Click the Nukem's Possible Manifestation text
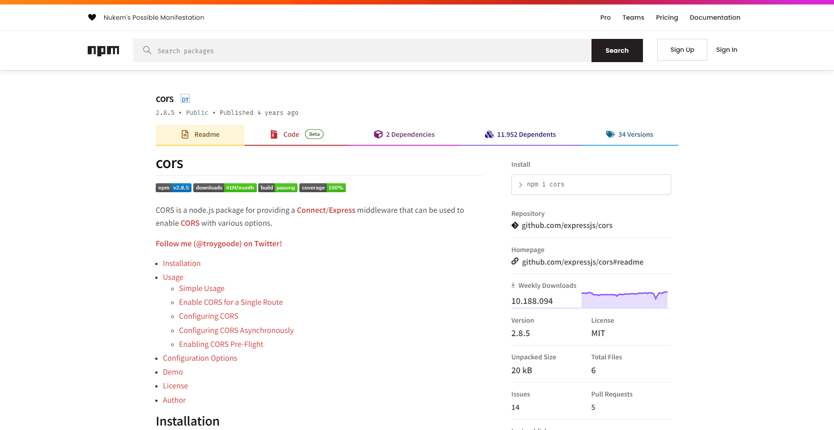 click(154, 17)
